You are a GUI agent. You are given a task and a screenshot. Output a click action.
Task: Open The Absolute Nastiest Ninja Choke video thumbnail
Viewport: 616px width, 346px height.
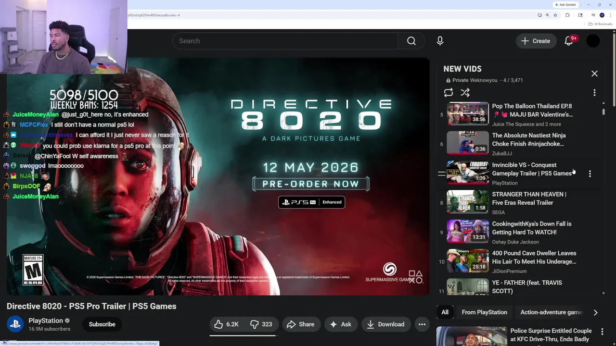pos(468,143)
